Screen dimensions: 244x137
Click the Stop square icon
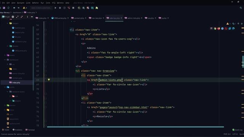click(x=73, y=8)
